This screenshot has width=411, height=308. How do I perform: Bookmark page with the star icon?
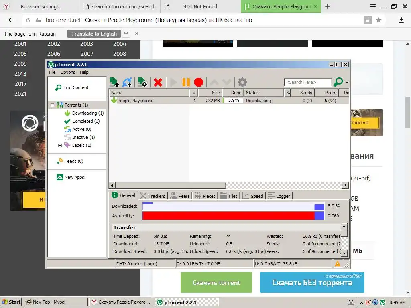tap(378, 20)
